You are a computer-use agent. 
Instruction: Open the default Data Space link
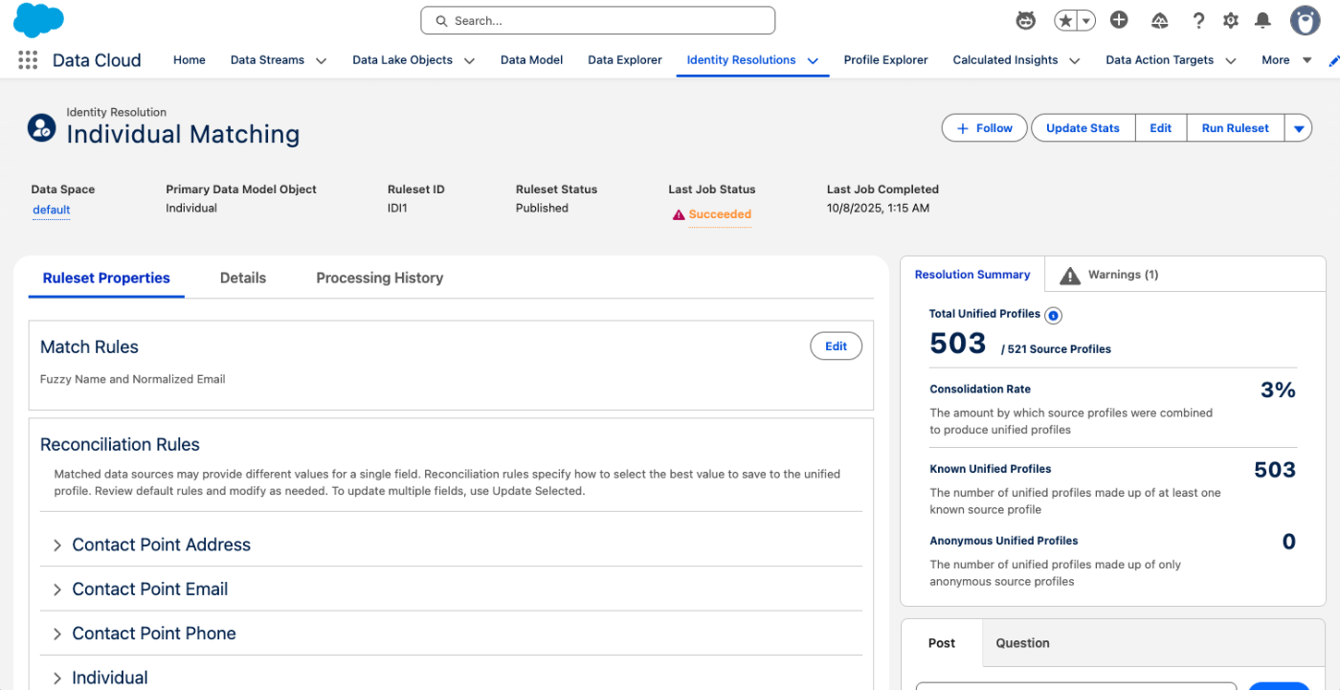[x=52, y=210]
